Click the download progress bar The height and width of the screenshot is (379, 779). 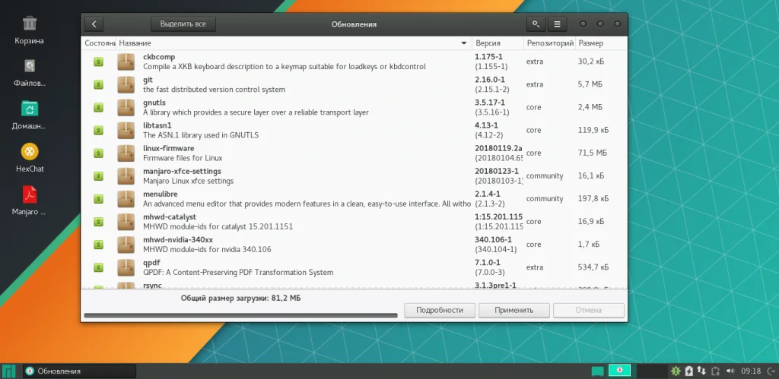241,315
